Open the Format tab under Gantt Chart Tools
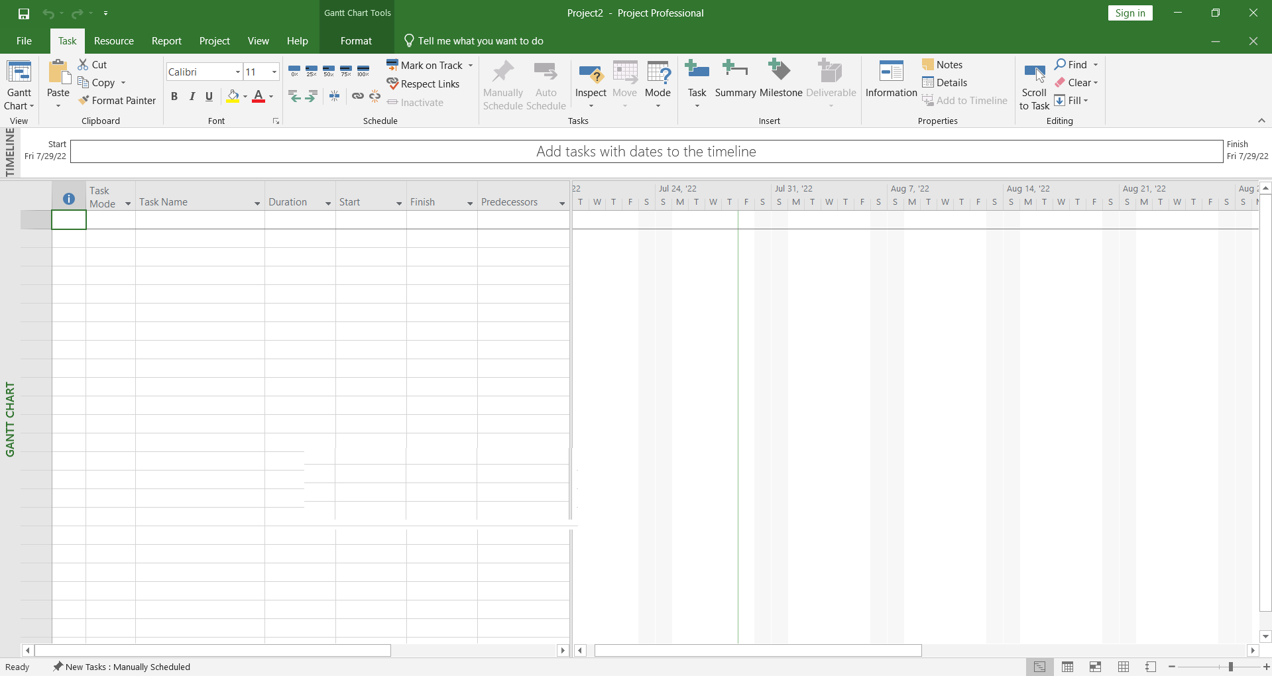This screenshot has width=1272, height=676. tap(356, 41)
